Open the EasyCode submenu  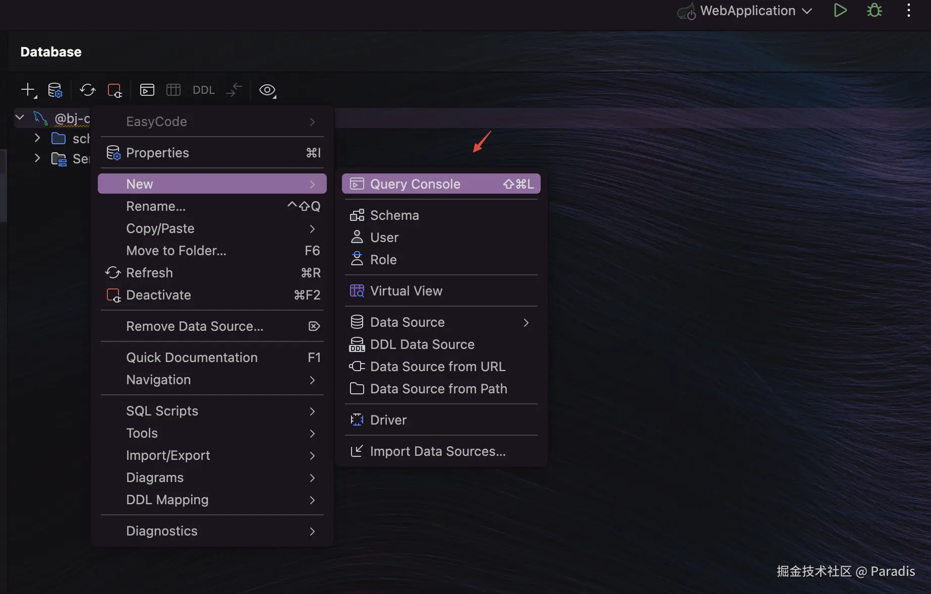tap(212, 122)
